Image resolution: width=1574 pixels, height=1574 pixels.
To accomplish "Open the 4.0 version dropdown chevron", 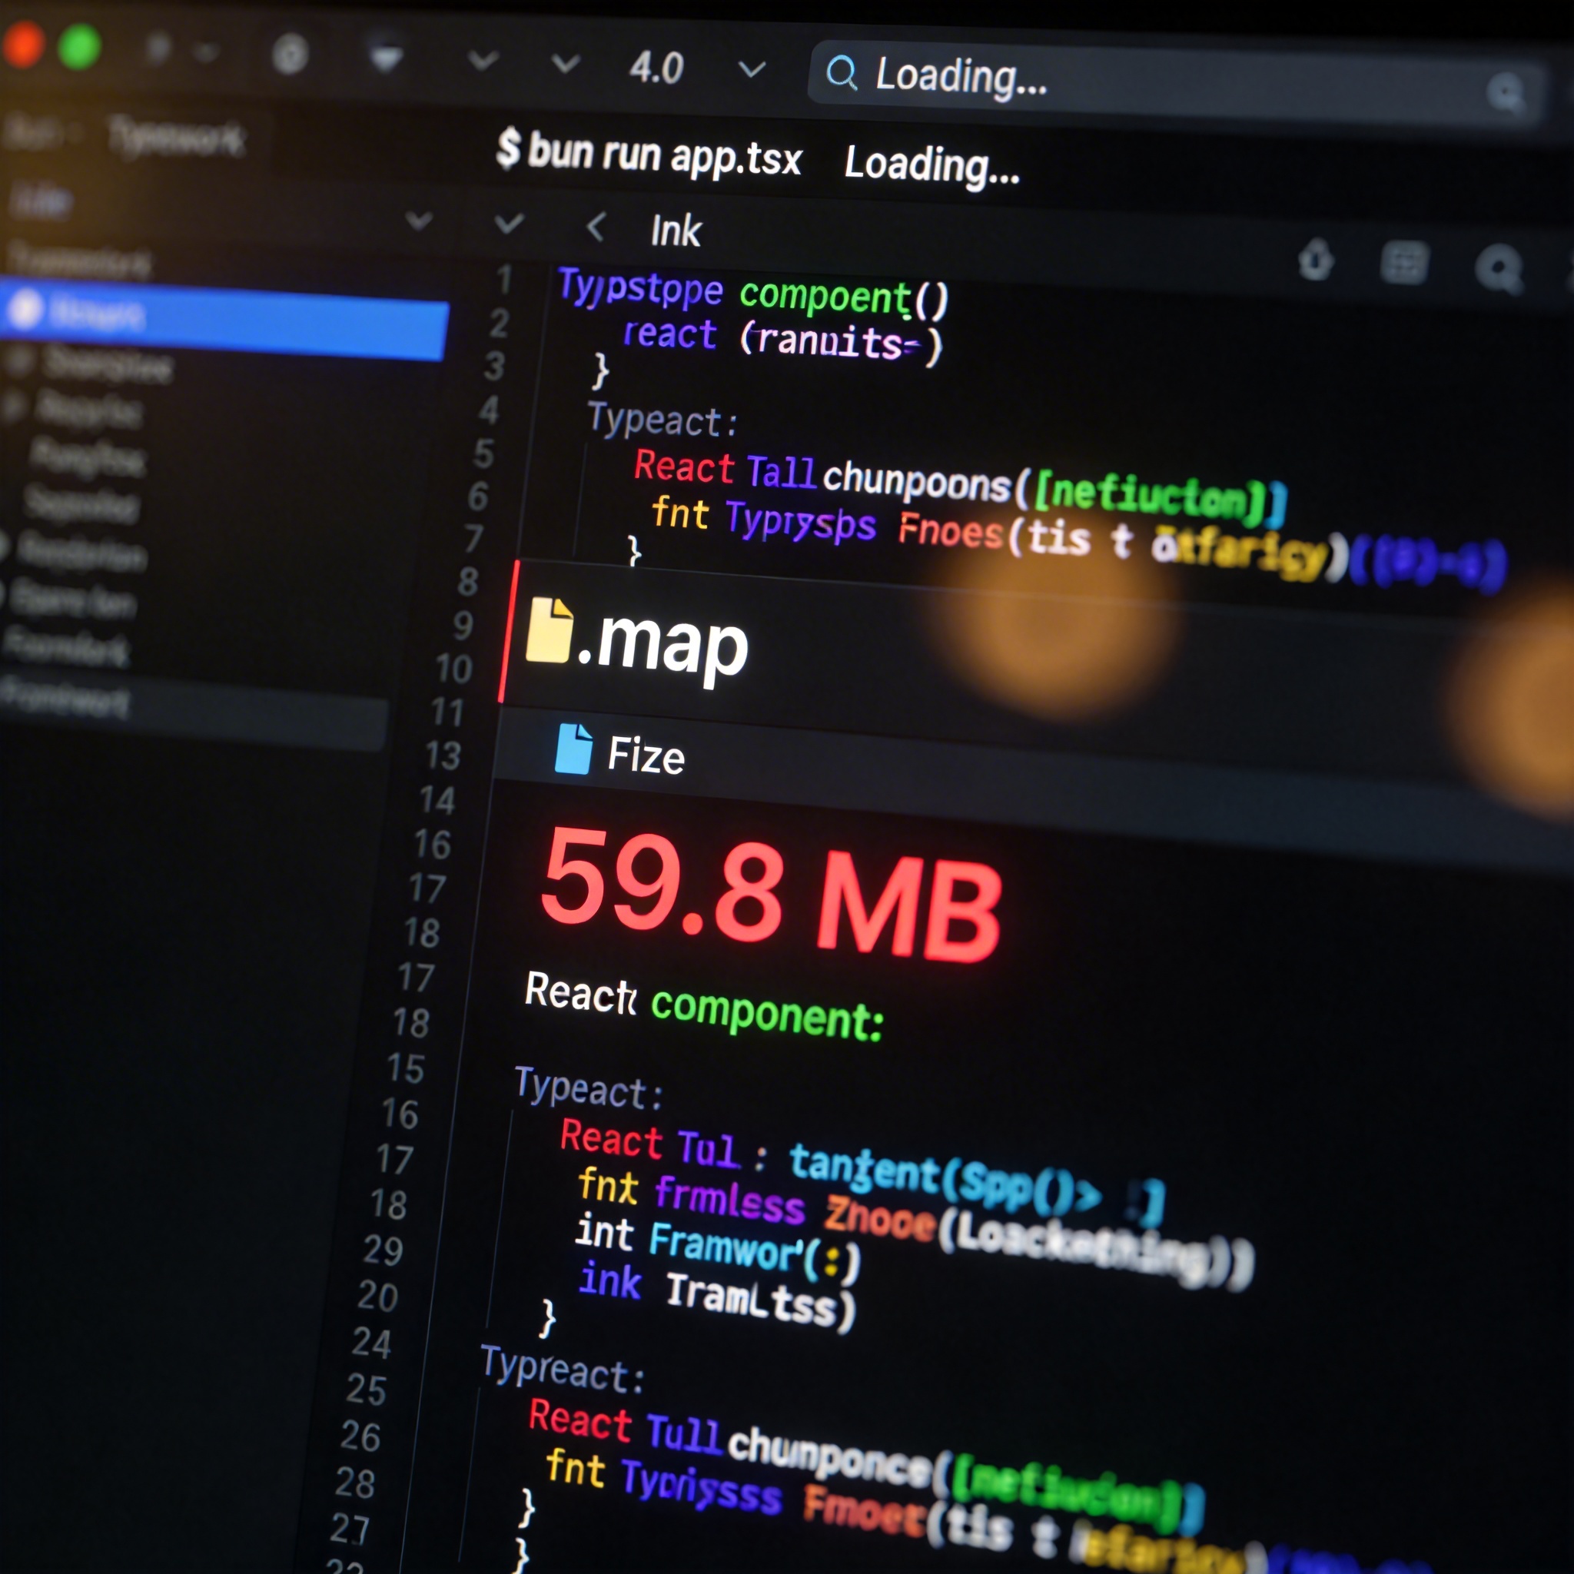I will tap(751, 69).
